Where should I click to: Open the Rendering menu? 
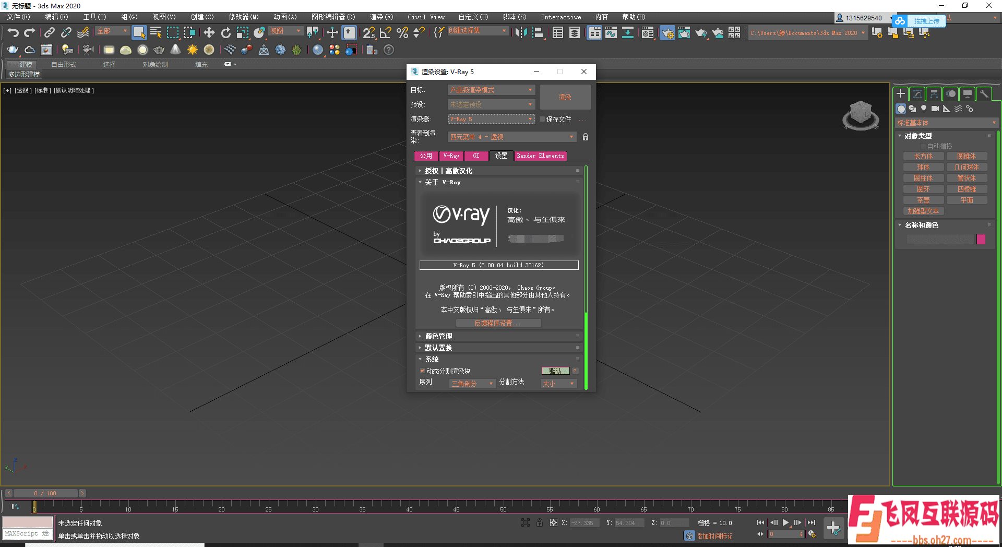(381, 17)
